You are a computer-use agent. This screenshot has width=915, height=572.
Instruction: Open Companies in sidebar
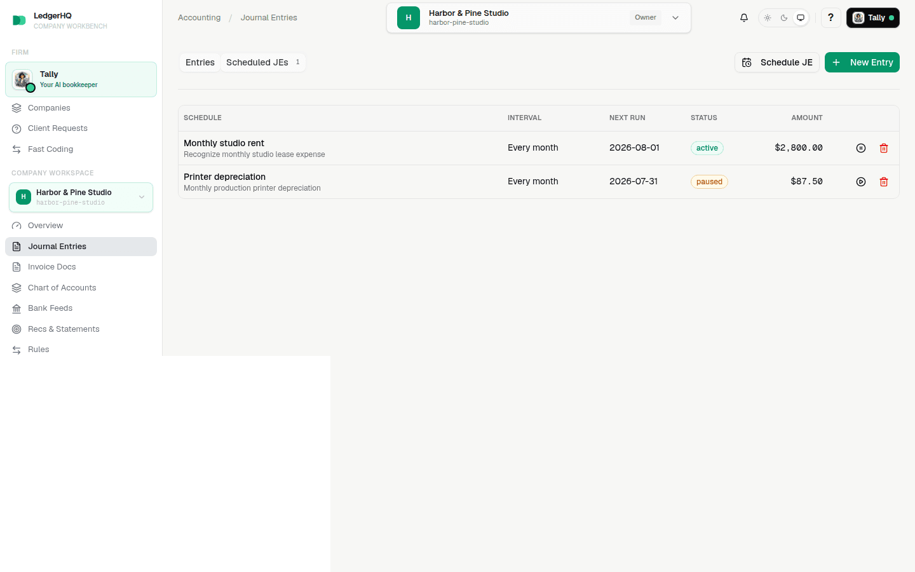pos(81,108)
